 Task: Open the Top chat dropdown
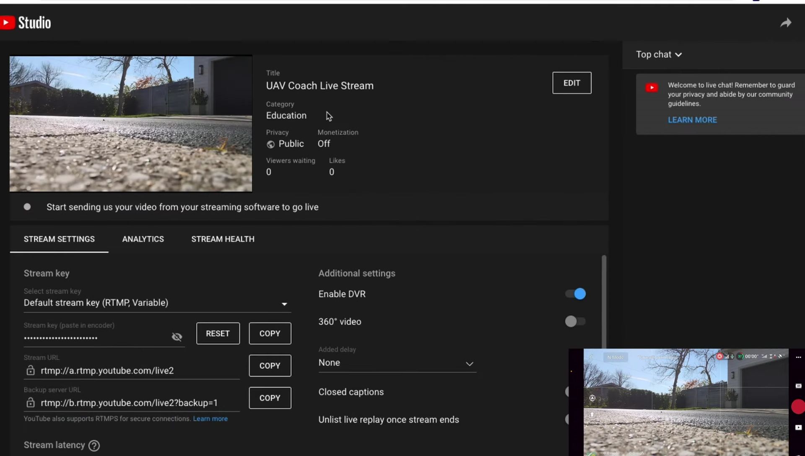tap(659, 54)
